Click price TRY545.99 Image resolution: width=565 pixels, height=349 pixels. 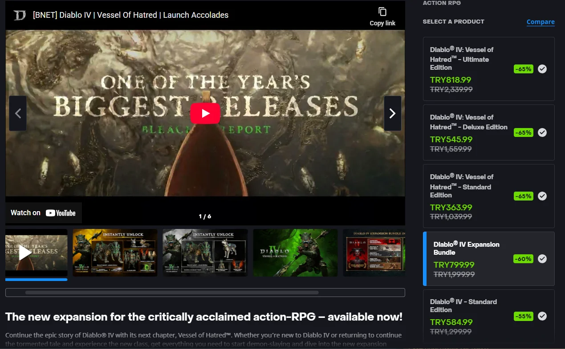(451, 139)
